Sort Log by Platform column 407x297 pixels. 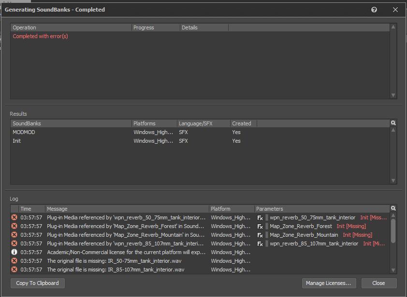tap(232, 209)
